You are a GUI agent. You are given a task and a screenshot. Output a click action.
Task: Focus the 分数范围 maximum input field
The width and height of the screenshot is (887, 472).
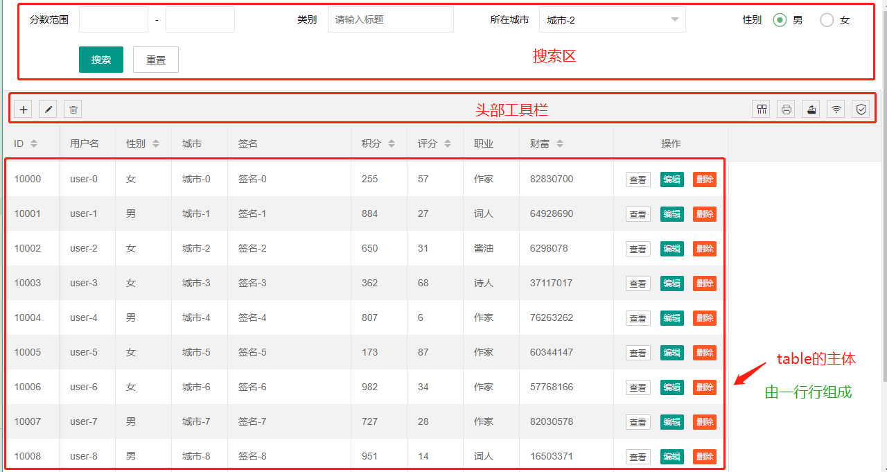pos(200,19)
